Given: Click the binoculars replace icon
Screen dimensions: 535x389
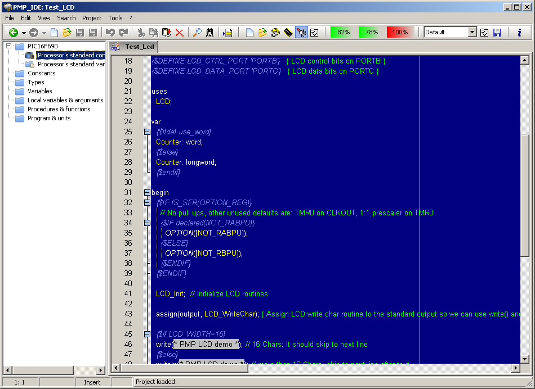Looking at the screenshot, I should (x=210, y=33).
